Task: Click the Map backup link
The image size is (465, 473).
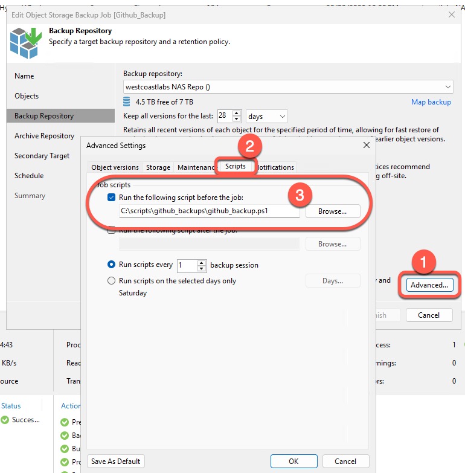Action: pos(431,102)
